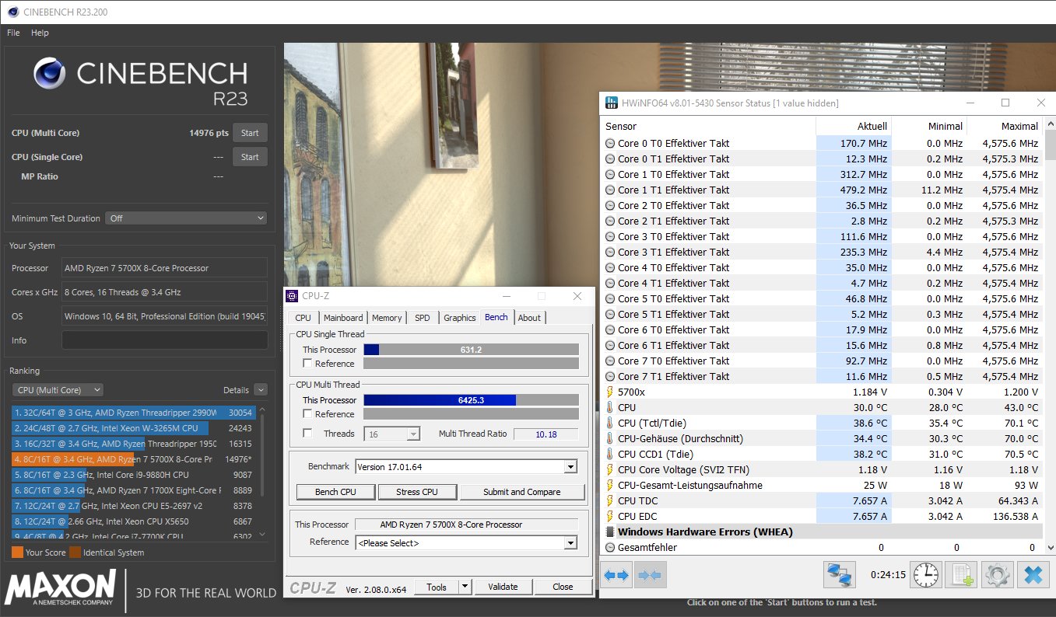The width and height of the screenshot is (1056, 617).
Task: Click the Maximal column header in HWiNFO
Action: pyautogui.click(x=1005, y=126)
